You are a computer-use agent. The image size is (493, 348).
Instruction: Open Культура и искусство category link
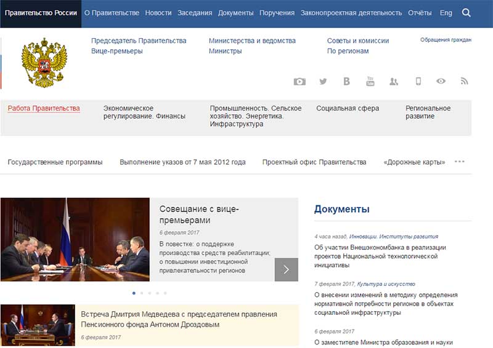(386, 284)
